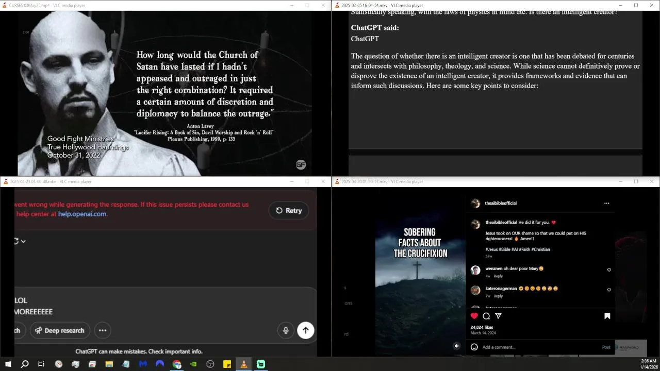Click Reply under kateronagerman's comment
Image resolution: width=660 pixels, height=371 pixels.
tap(498, 296)
